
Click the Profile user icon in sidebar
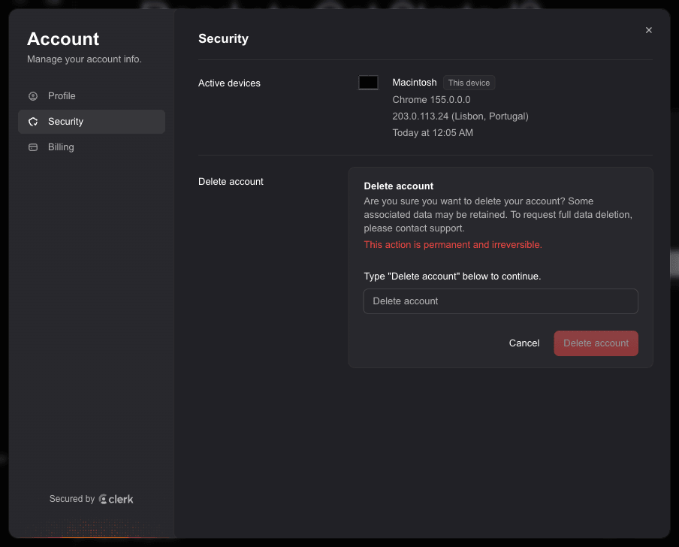[x=33, y=96]
